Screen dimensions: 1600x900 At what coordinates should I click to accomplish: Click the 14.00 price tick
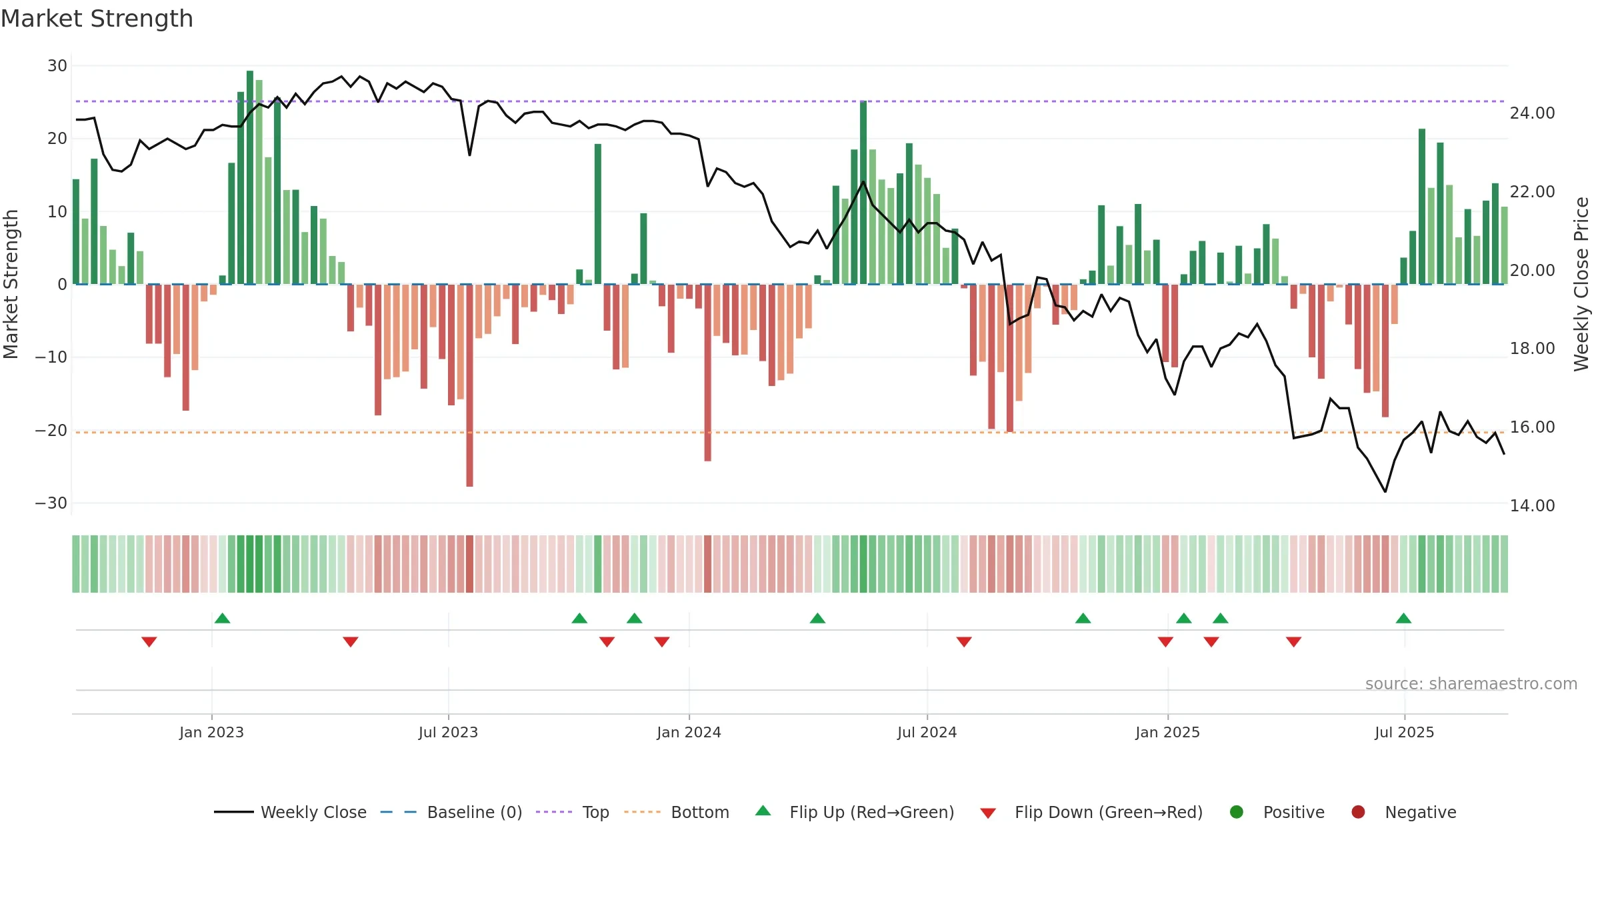tap(1532, 506)
